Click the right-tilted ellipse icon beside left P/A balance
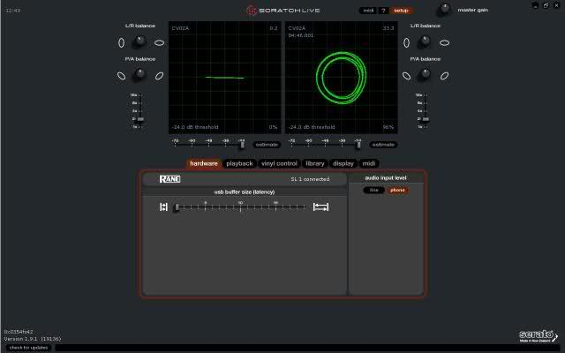 159,76
